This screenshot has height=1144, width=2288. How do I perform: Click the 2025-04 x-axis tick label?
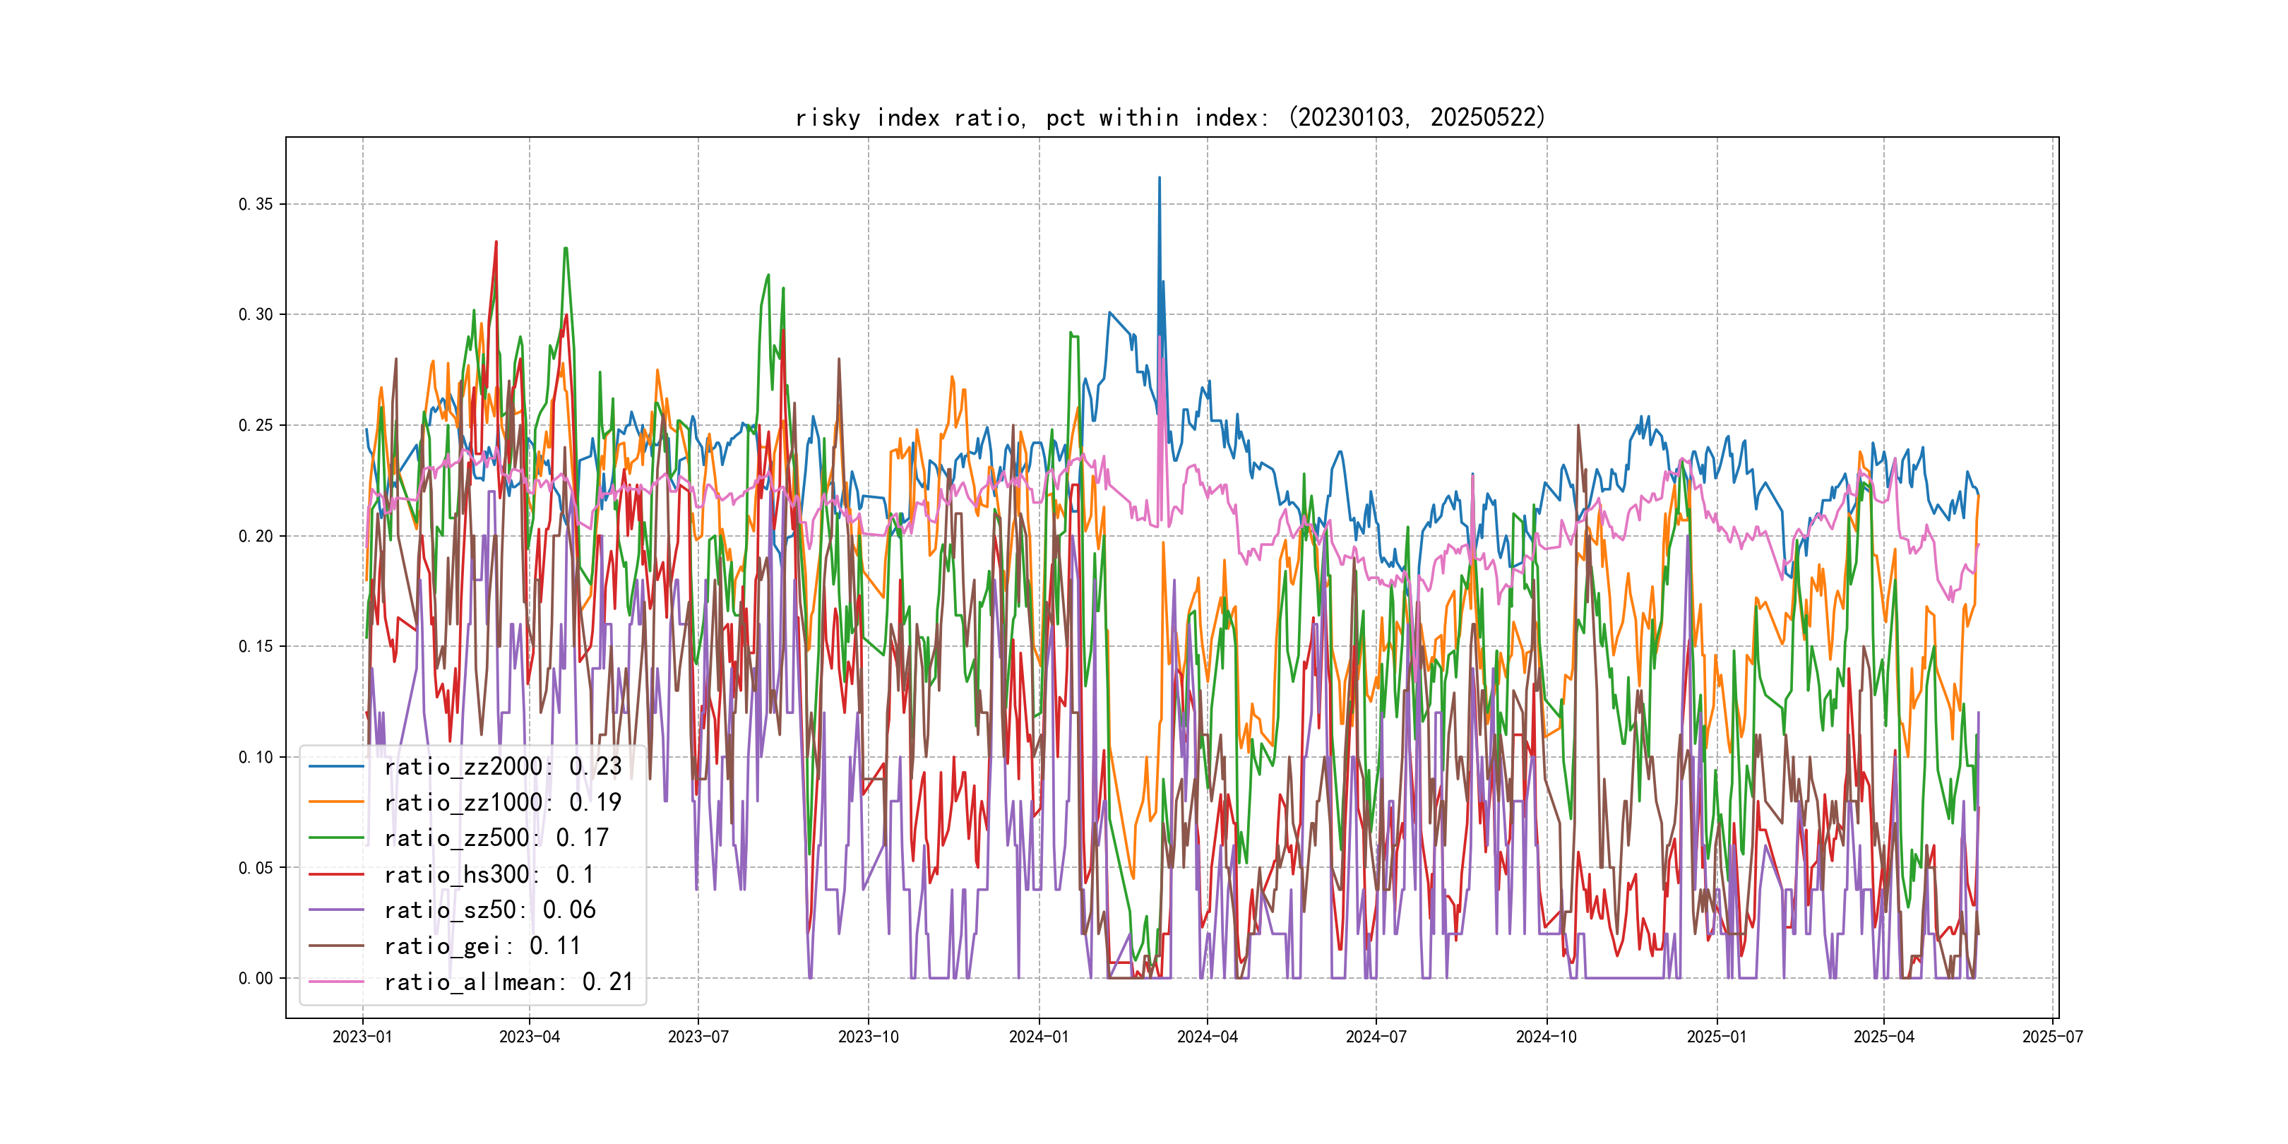[x=1884, y=1037]
